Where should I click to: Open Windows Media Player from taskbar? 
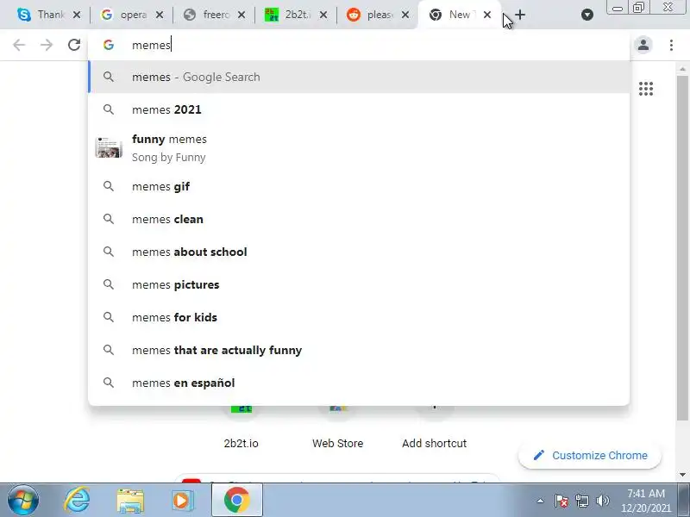(182, 501)
